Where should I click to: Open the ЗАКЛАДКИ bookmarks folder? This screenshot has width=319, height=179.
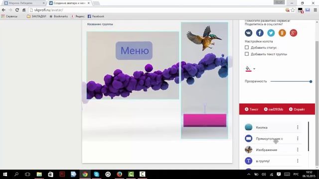point(36,16)
